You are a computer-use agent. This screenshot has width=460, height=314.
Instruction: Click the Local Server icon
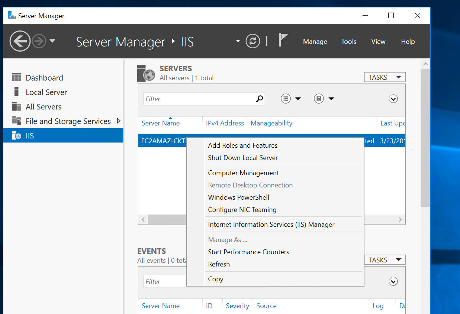click(16, 92)
